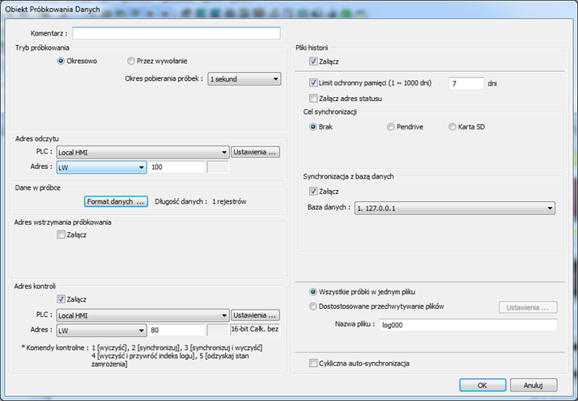Viewport: 578px width, 401px height.
Task: Confirm with the OK button
Action: pos(482,385)
